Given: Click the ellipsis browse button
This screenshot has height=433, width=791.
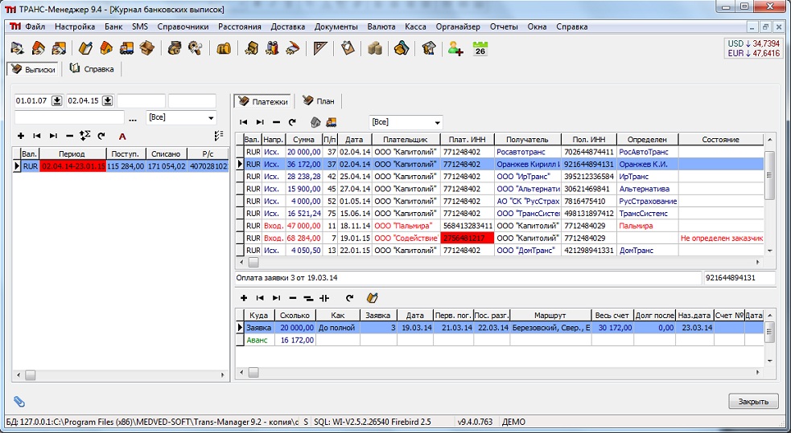Looking at the screenshot, I should [x=133, y=118].
